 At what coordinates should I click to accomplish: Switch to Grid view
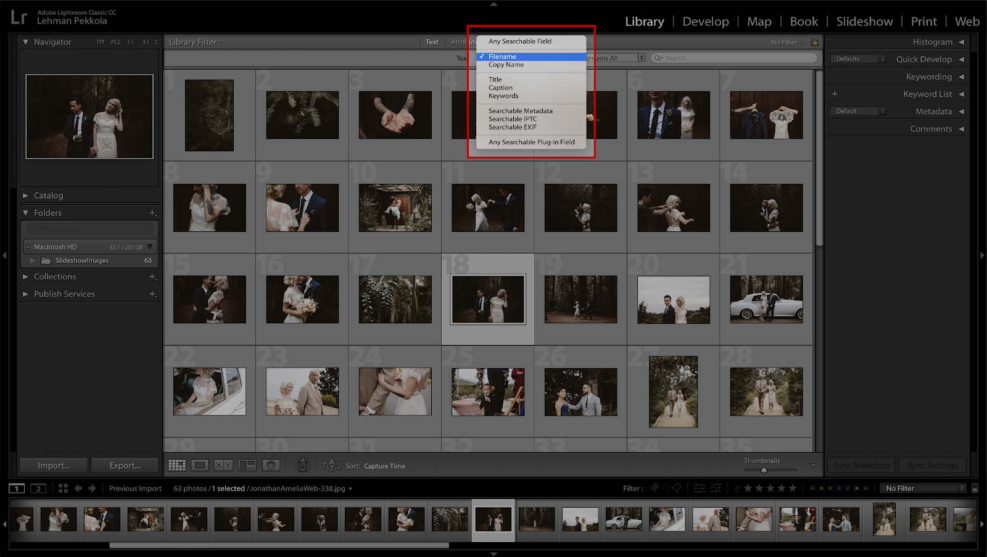(177, 465)
